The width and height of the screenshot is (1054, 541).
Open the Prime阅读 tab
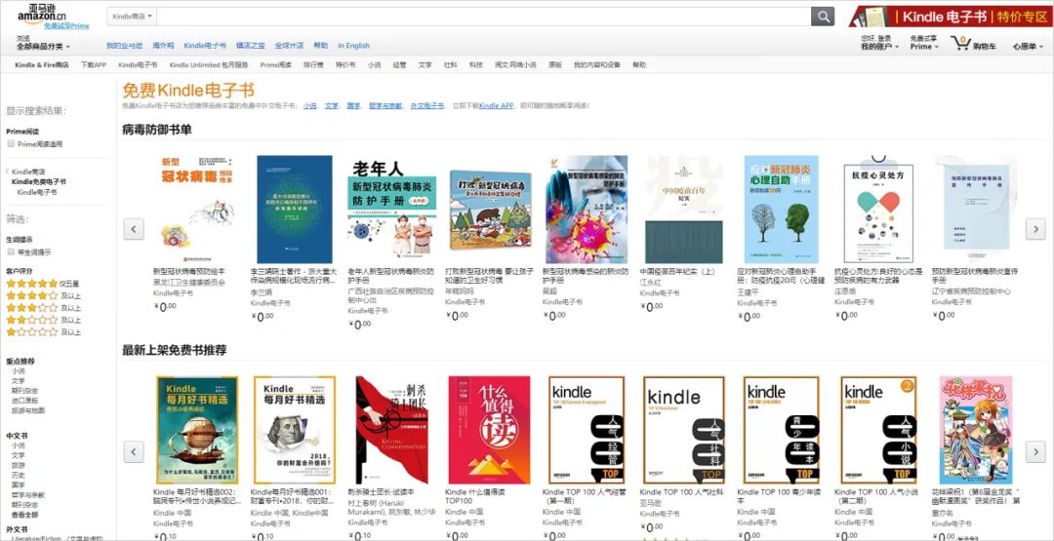click(275, 65)
